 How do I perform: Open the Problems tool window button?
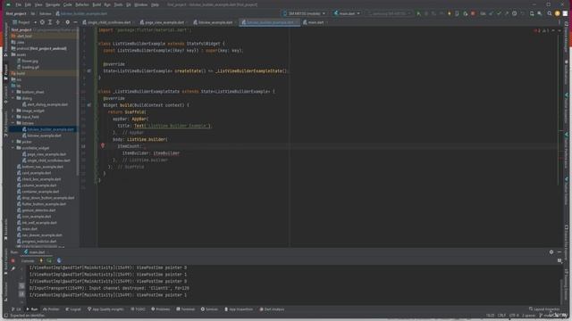tap(161, 309)
